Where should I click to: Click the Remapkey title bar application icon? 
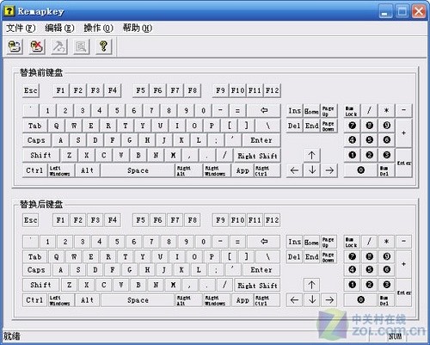[x=9, y=11]
